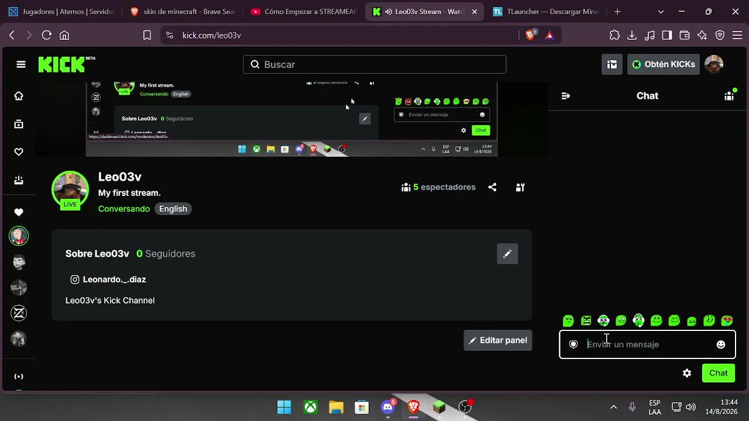Bookmark this page
This screenshot has height=421, width=749.
(147, 35)
